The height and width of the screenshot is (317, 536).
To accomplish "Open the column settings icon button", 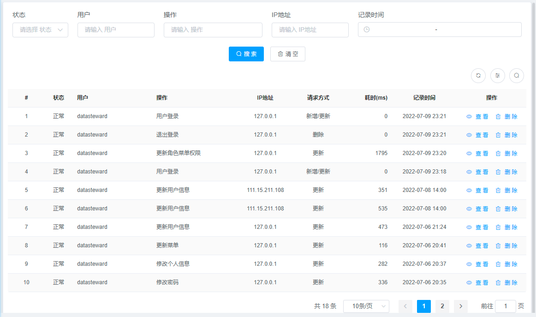I will tap(498, 76).
